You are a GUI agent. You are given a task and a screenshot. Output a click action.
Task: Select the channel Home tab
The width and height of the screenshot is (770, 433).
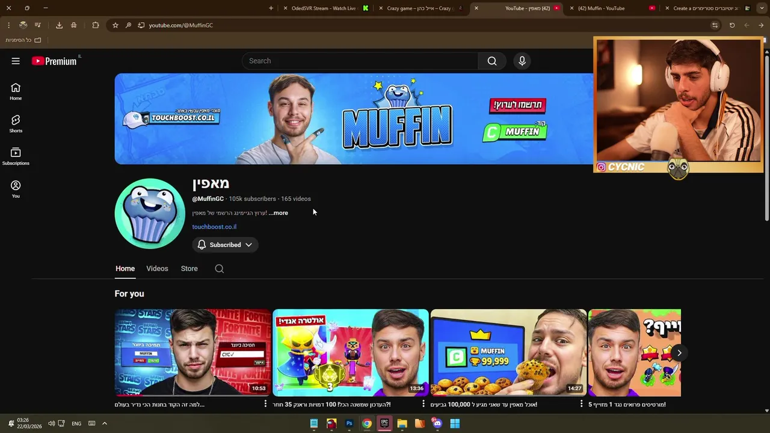[125, 269]
